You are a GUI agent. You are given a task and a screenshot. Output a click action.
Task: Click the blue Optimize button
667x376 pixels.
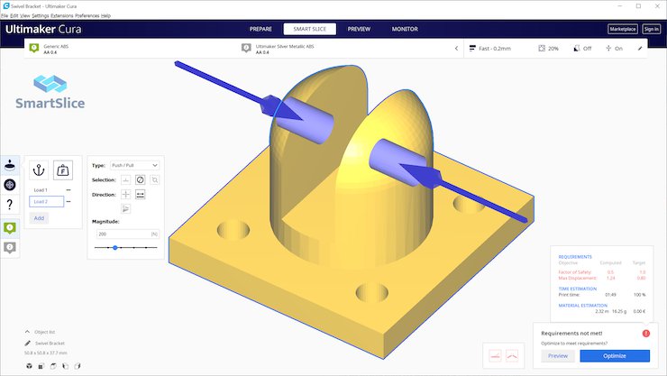[615, 356]
